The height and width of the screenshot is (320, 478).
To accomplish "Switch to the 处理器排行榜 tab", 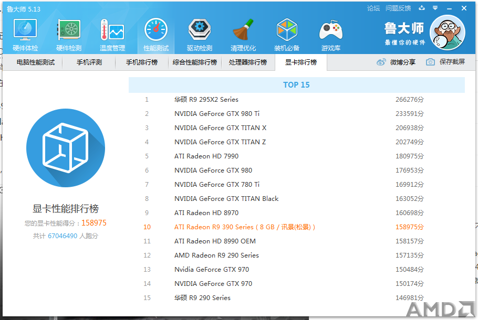I will pyautogui.click(x=248, y=62).
